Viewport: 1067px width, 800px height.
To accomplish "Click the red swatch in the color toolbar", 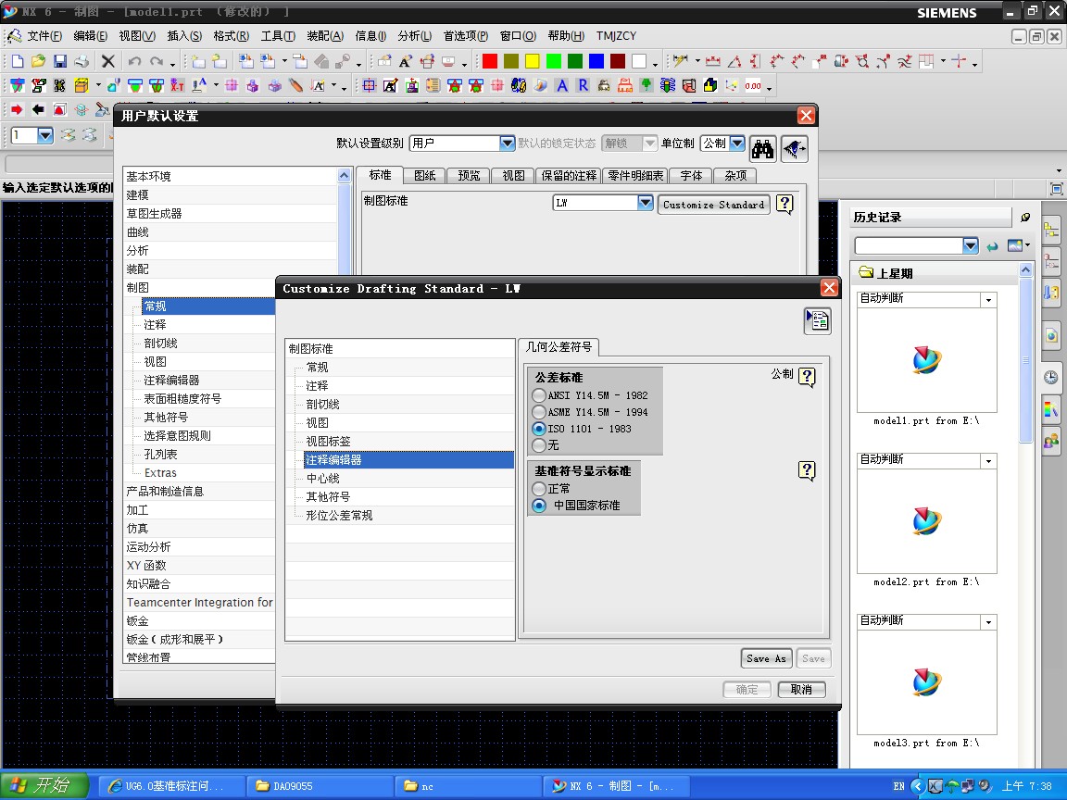I will (490, 62).
